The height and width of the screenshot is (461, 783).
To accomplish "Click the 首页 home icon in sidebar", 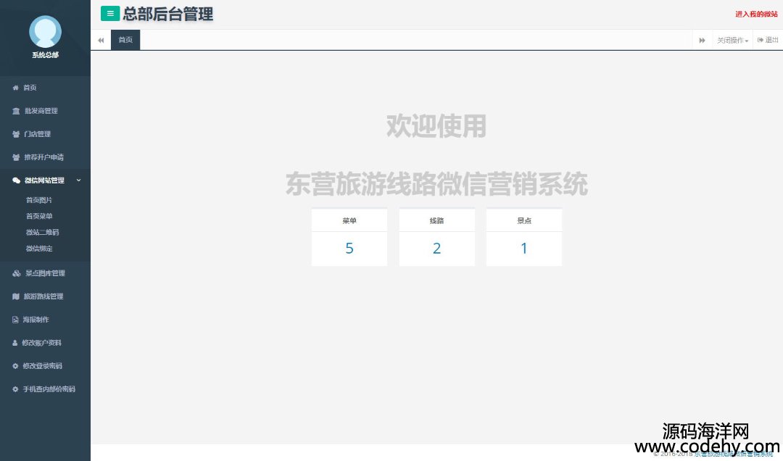I will [16, 88].
